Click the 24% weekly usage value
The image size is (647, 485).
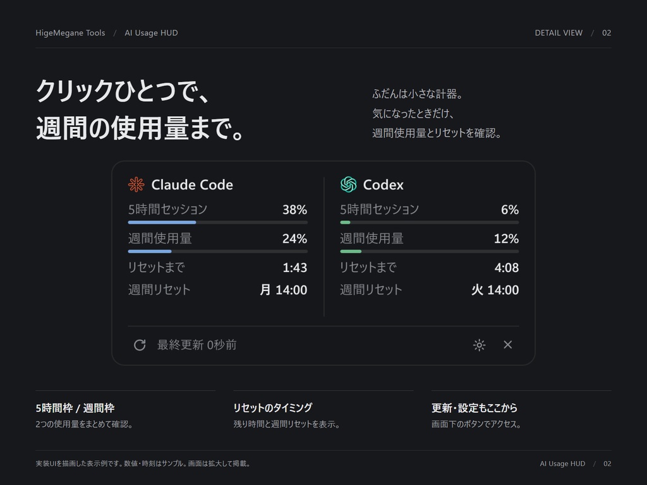click(294, 238)
